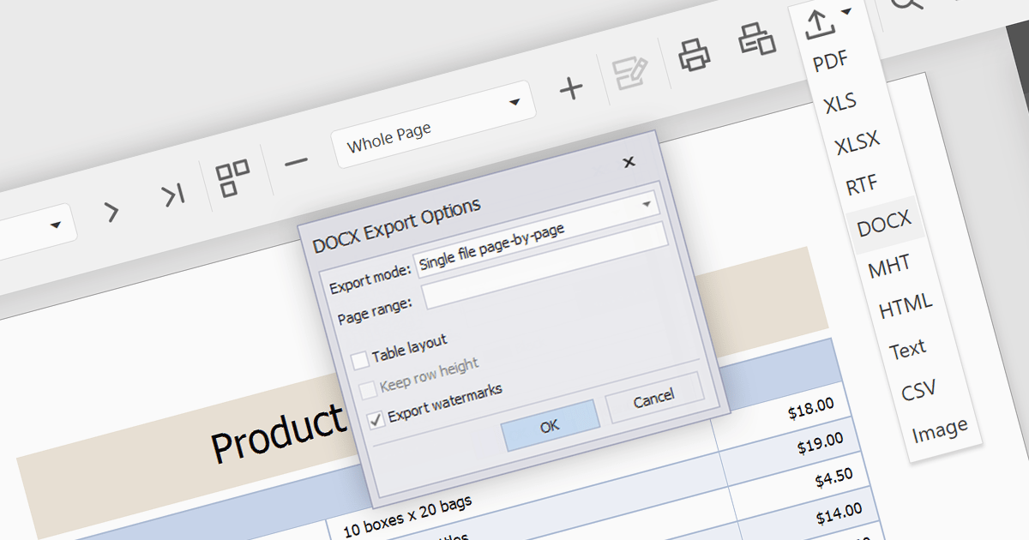Image resolution: width=1029 pixels, height=540 pixels.
Task: Open the Whole Page zoom dropdown
Action: [514, 103]
